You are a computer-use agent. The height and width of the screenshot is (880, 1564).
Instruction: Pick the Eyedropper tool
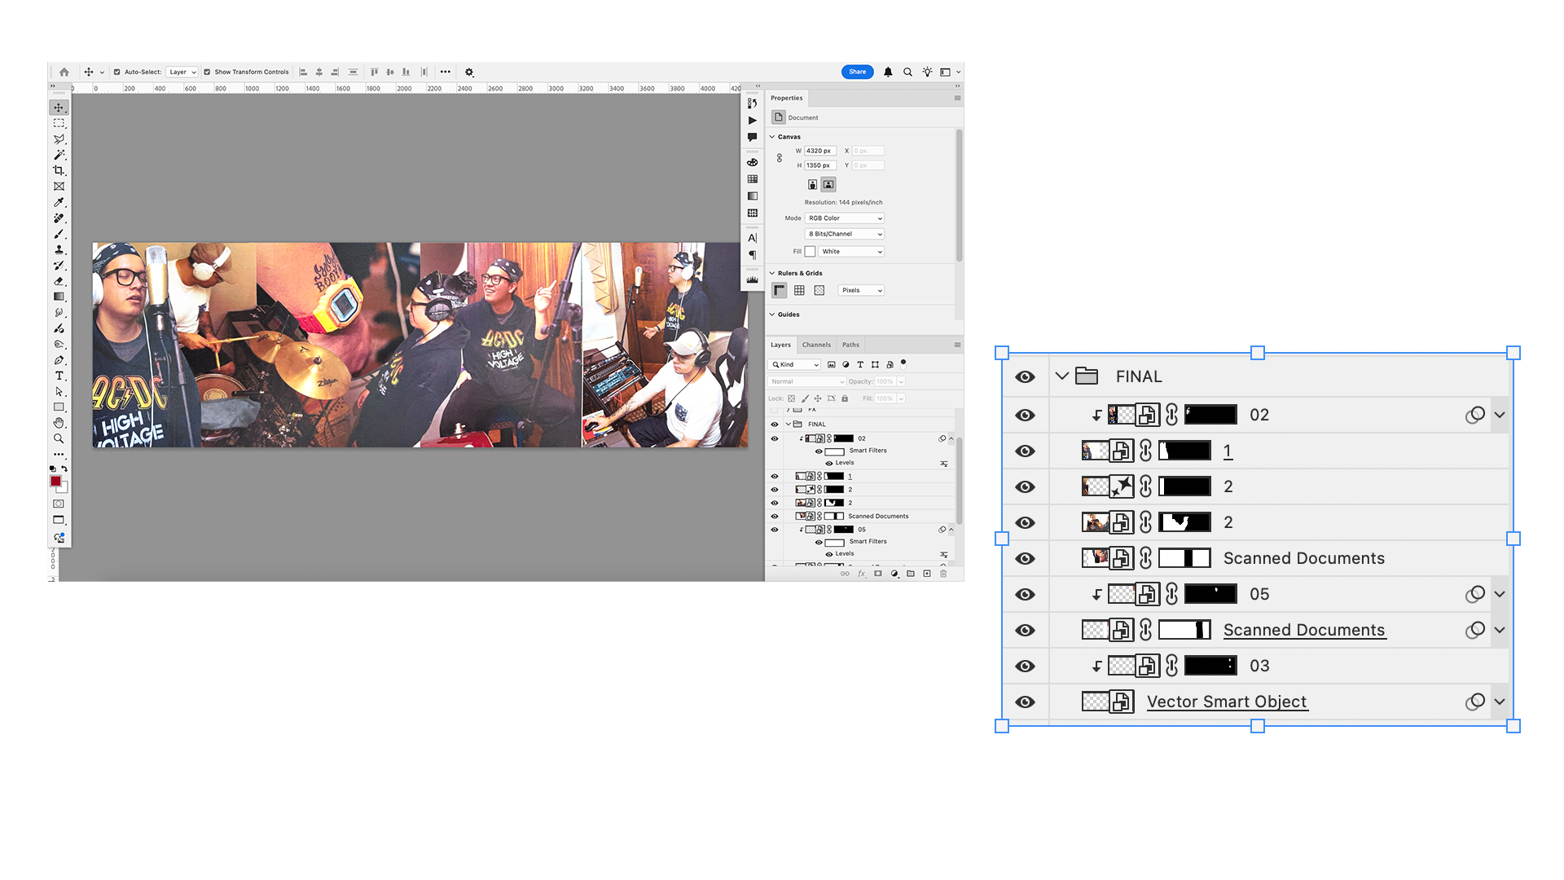point(59,202)
